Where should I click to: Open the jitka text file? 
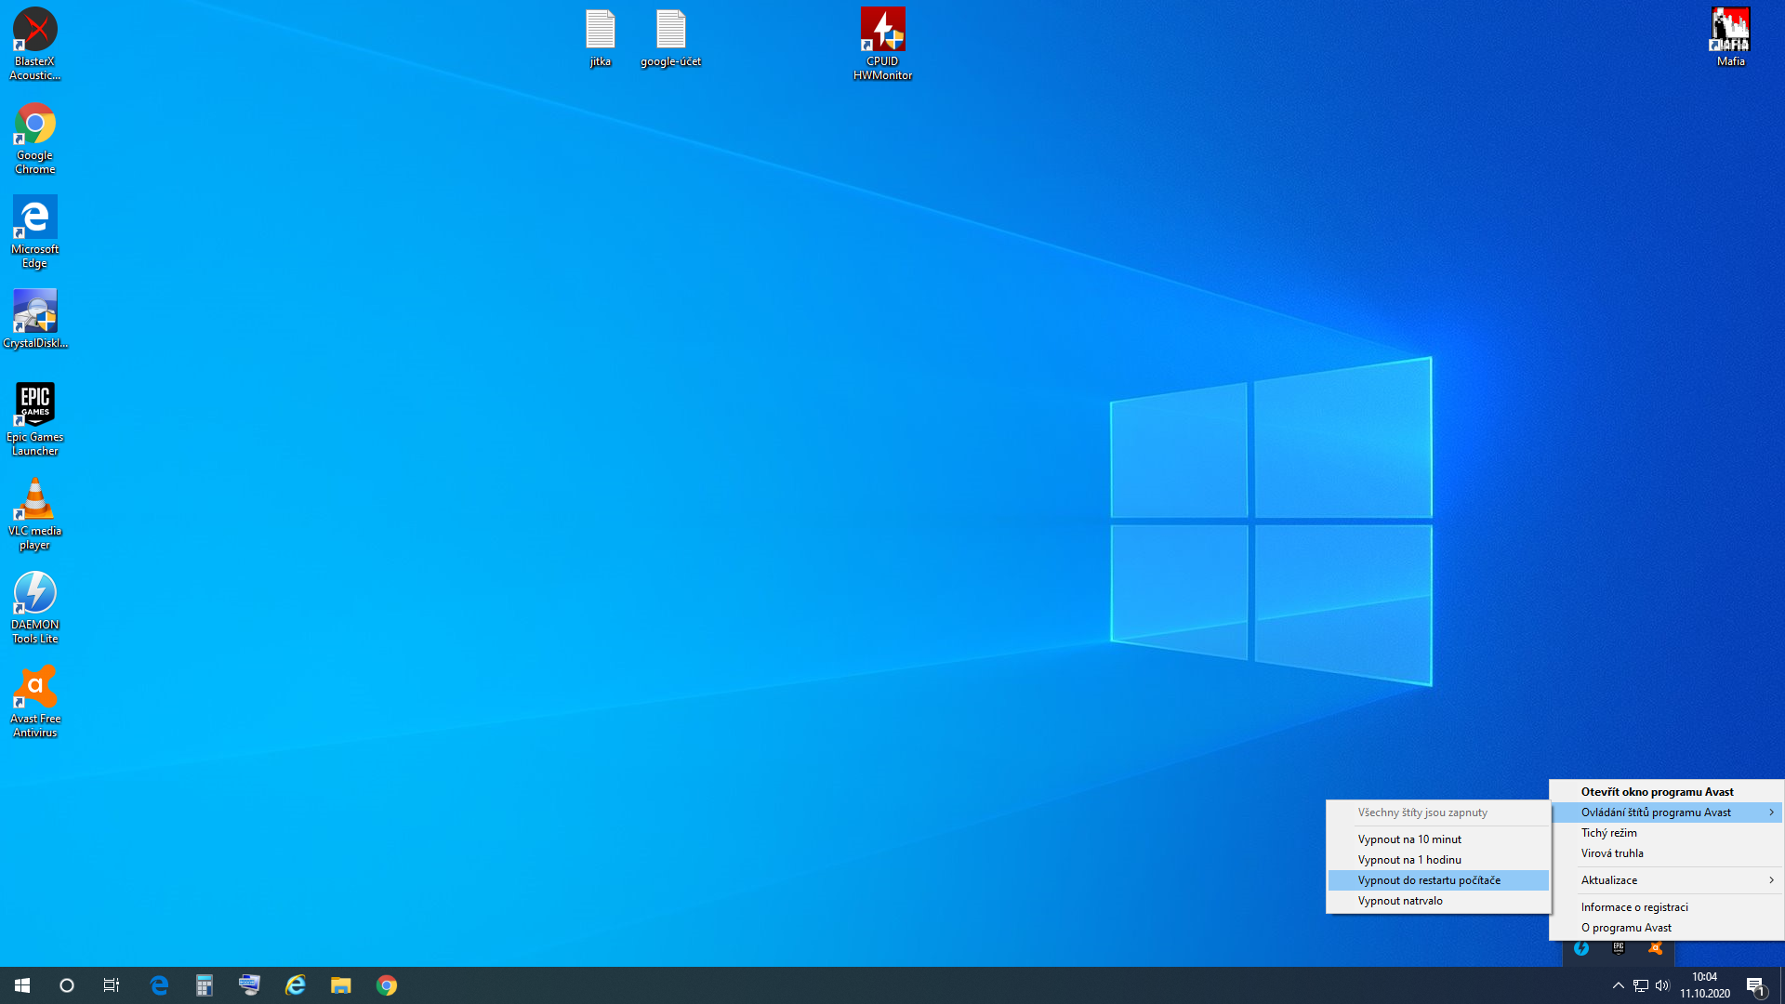pyautogui.click(x=601, y=37)
